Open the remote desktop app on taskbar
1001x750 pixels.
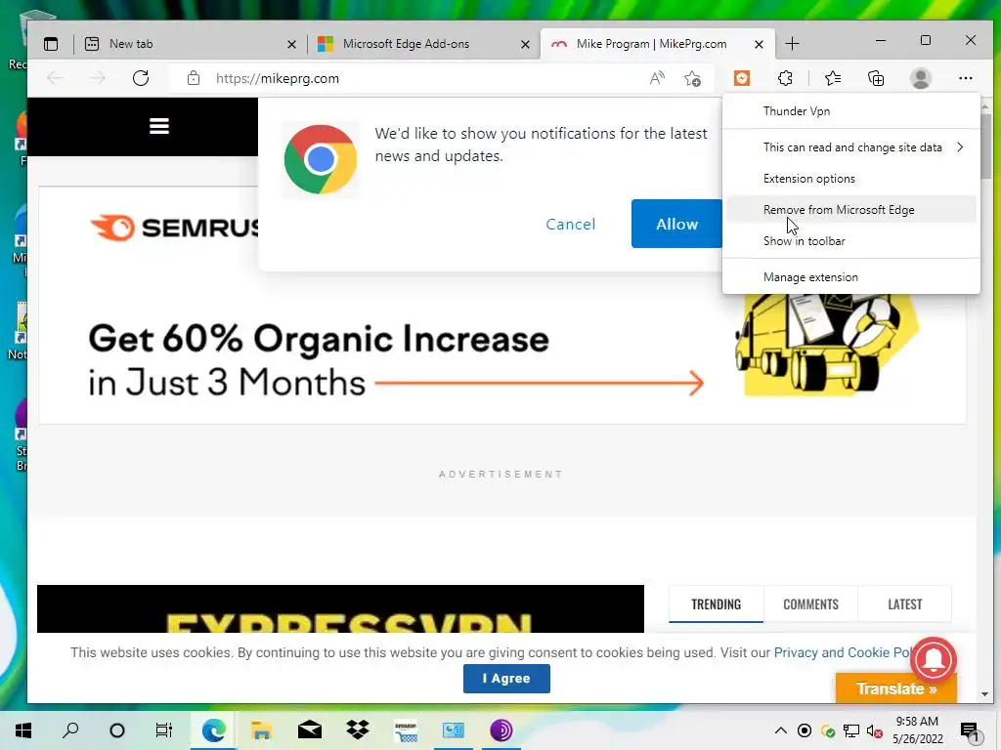coord(454,730)
